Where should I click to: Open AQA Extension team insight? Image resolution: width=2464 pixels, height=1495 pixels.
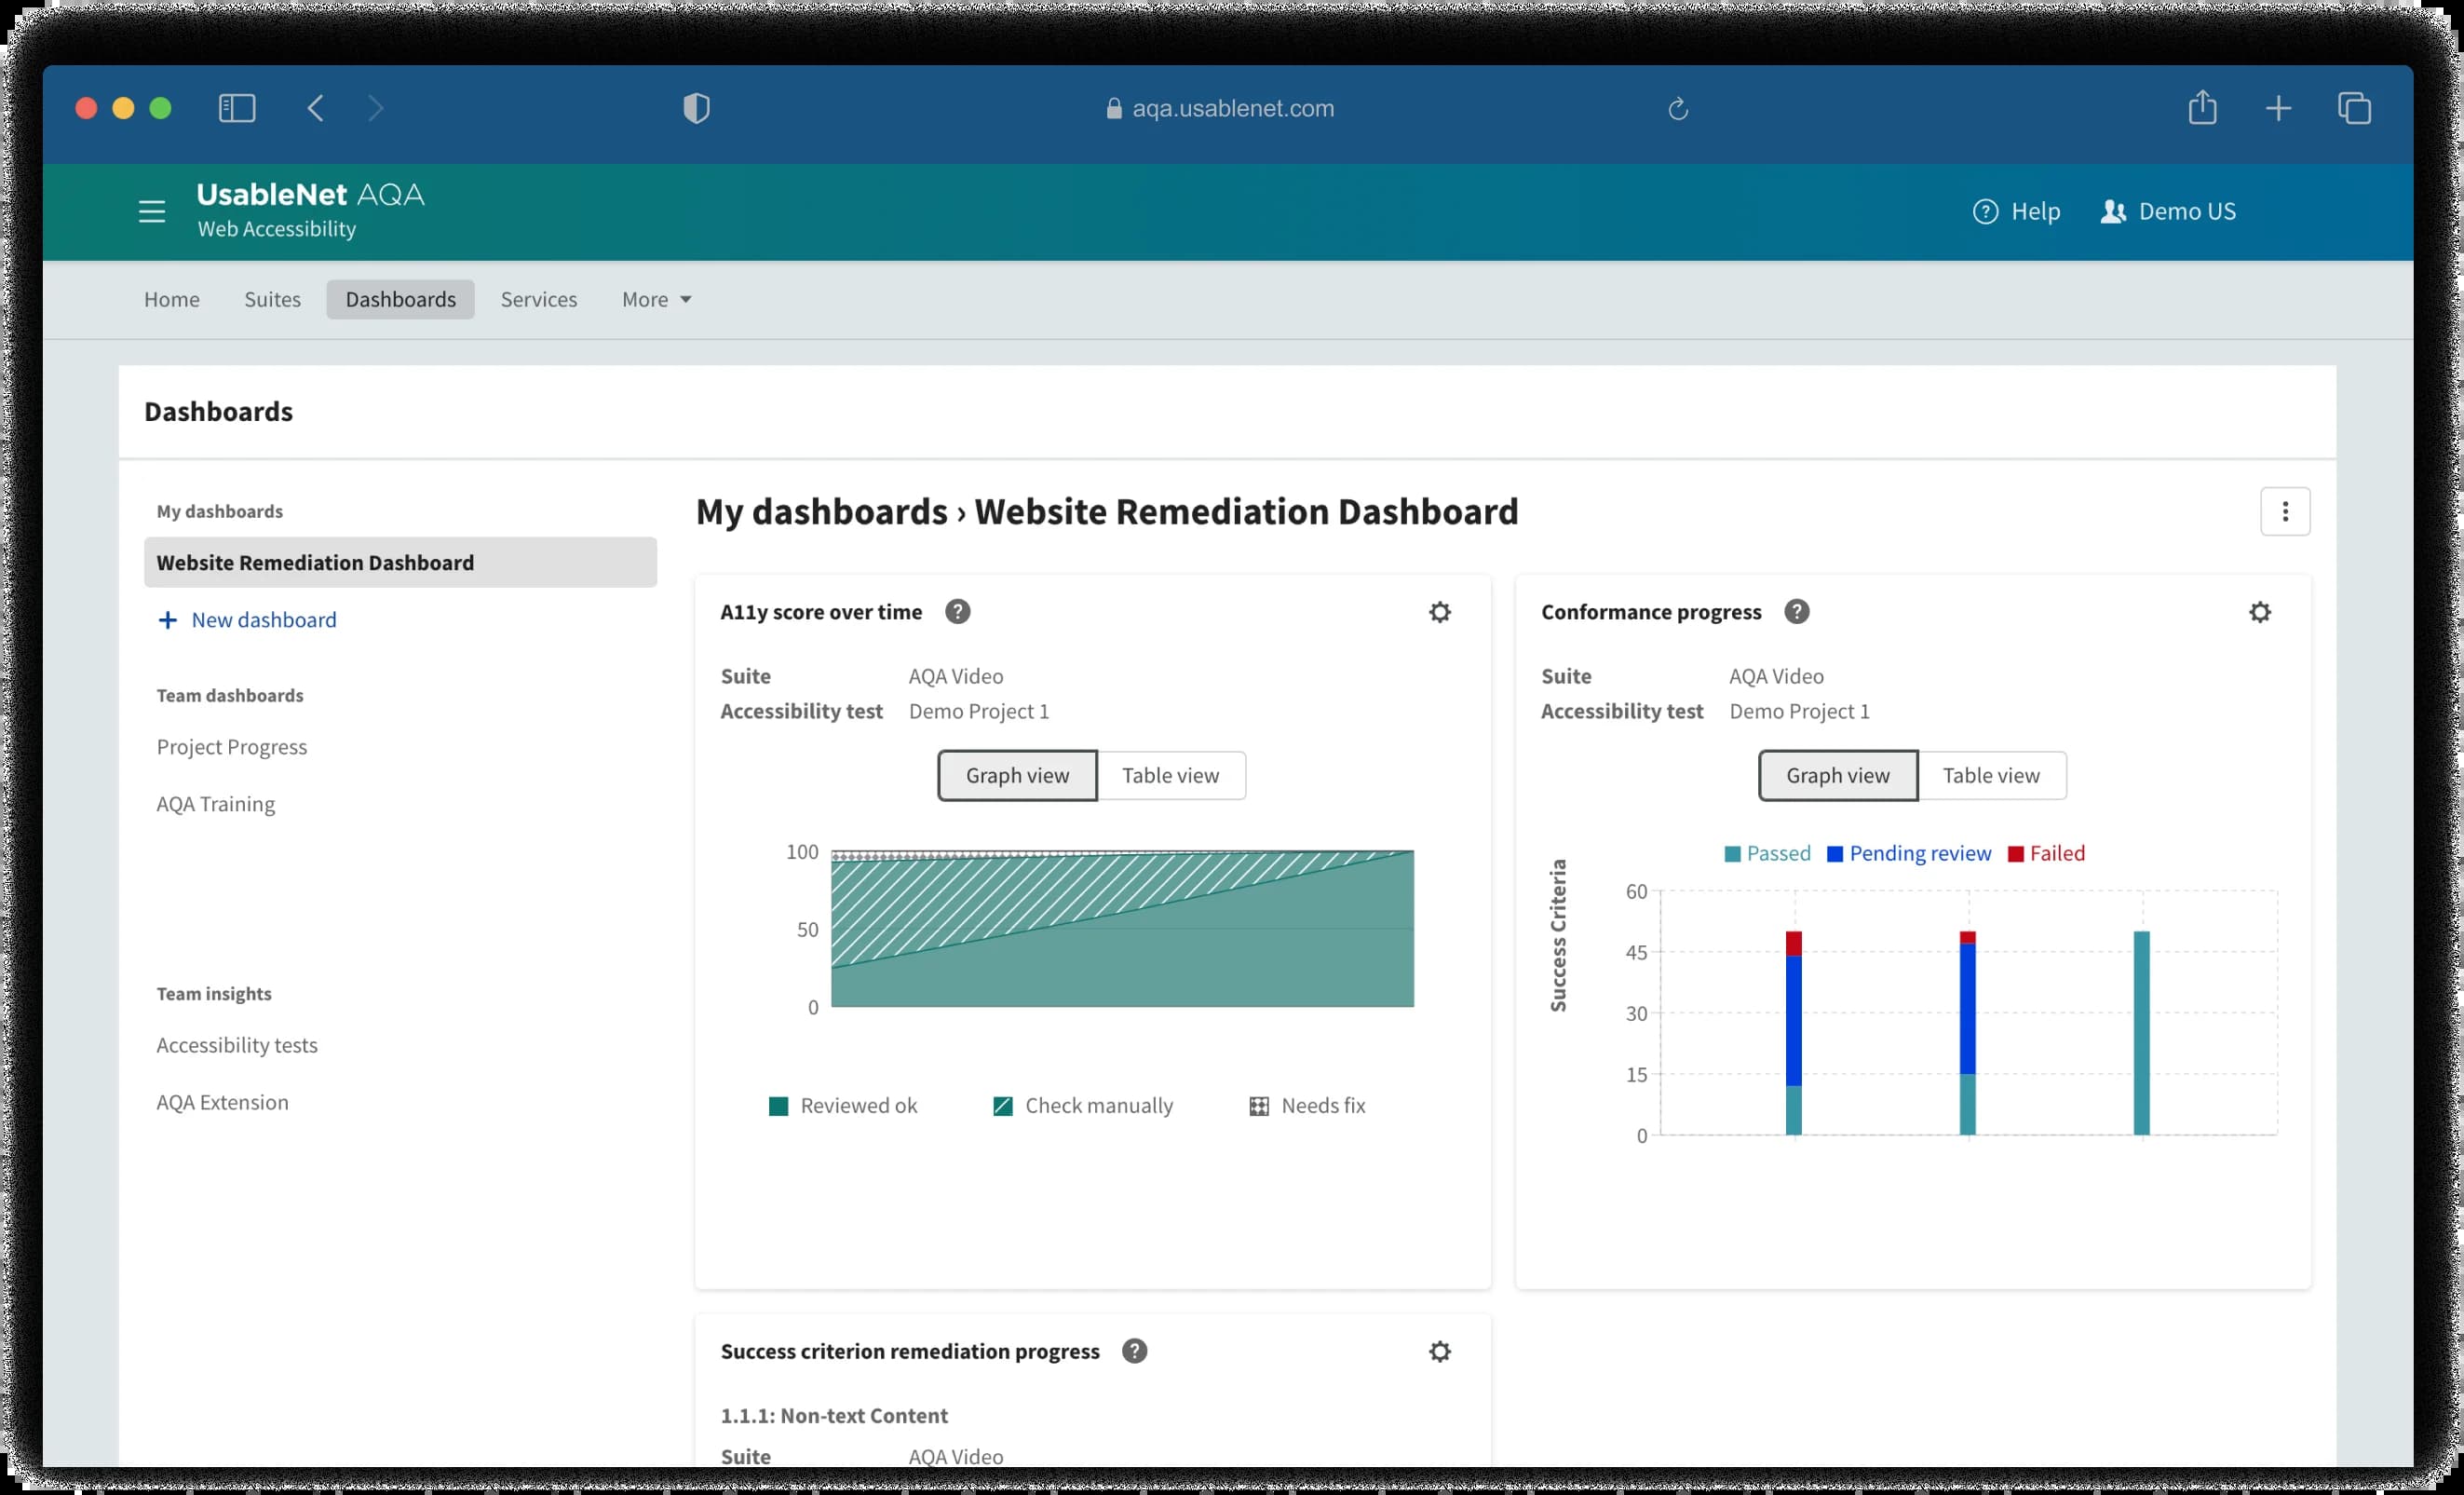click(222, 1102)
